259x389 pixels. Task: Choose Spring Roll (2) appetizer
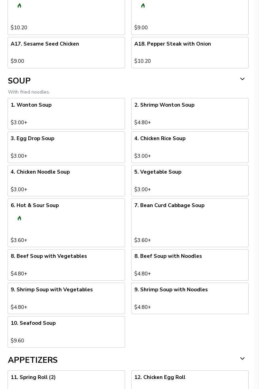point(66,380)
